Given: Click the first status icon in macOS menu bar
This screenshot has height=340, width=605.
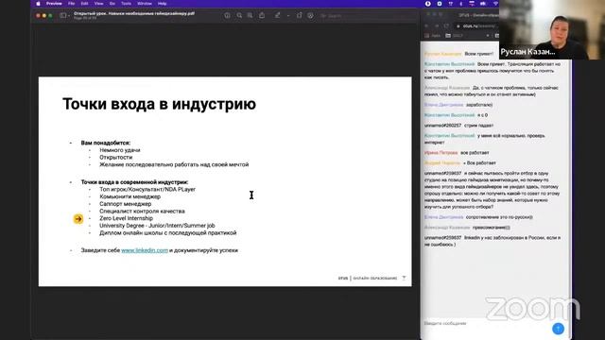Looking at the screenshot, I should tap(428, 4).
